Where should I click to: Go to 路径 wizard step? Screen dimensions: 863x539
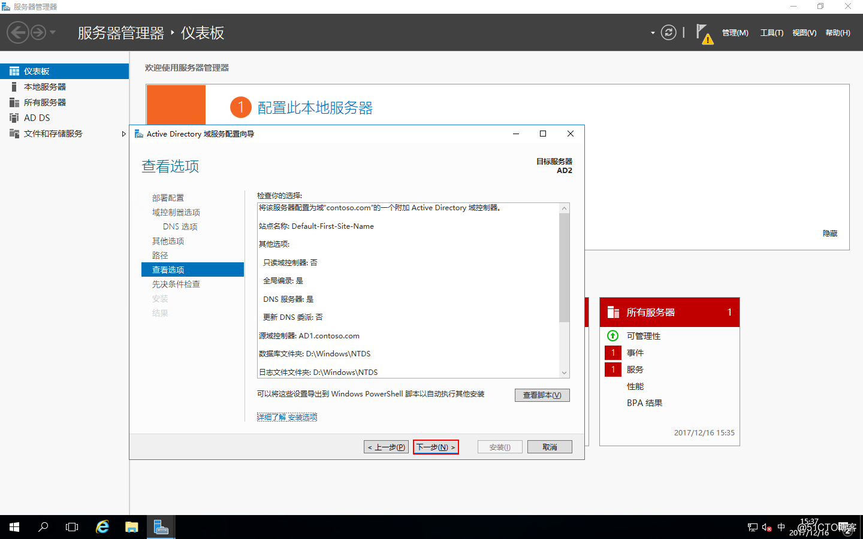[x=160, y=255]
